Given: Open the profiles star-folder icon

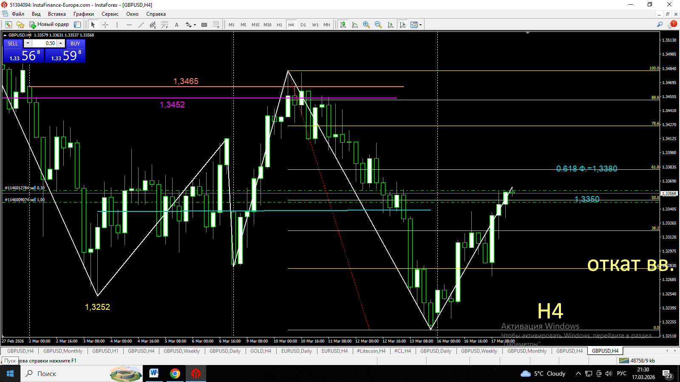Looking at the screenshot, I should (x=20, y=25).
